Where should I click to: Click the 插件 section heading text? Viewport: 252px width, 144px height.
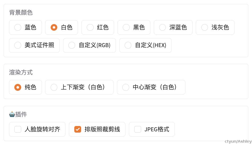(21, 114)
